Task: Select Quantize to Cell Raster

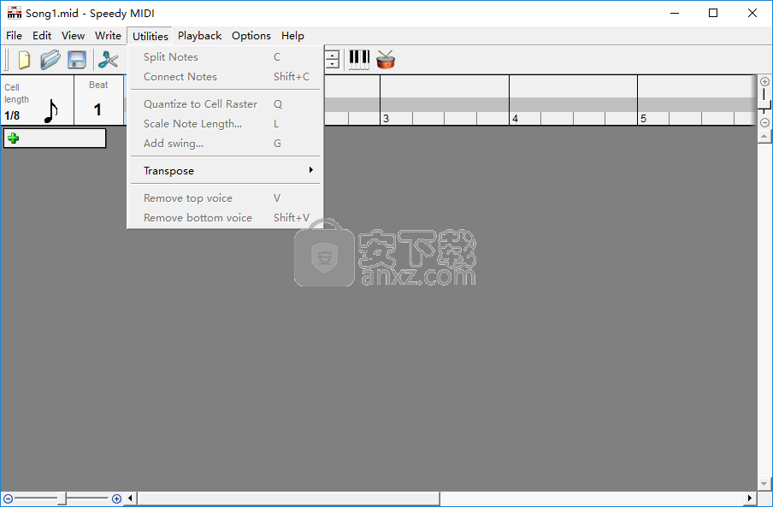Action: (x=225, y=104)
